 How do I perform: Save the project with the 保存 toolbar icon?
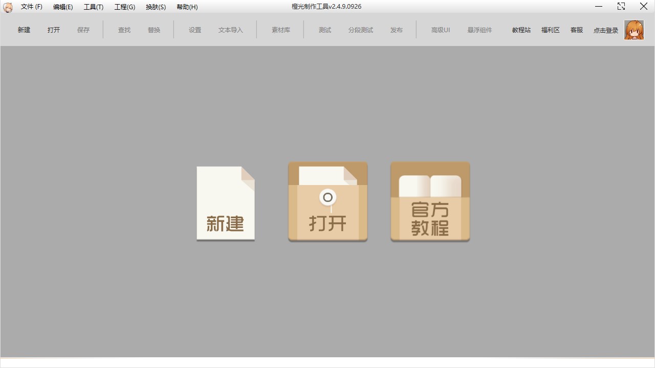83,30
